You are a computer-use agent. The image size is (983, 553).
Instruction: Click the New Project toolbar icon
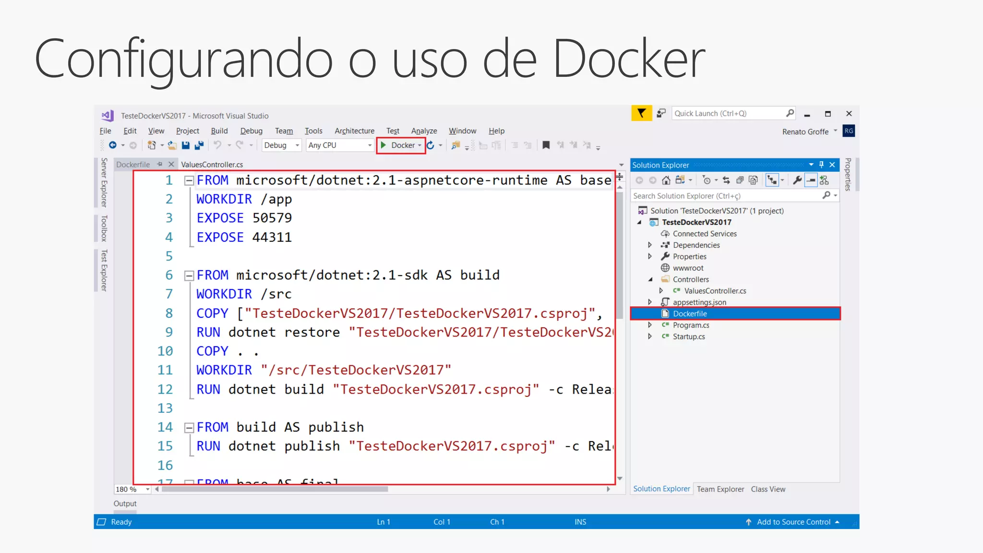[152, 145]
